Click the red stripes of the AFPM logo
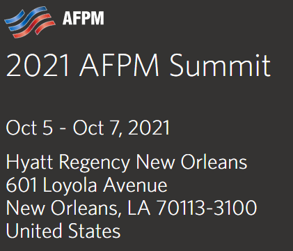Screen dimensions: 293x251 35,26
